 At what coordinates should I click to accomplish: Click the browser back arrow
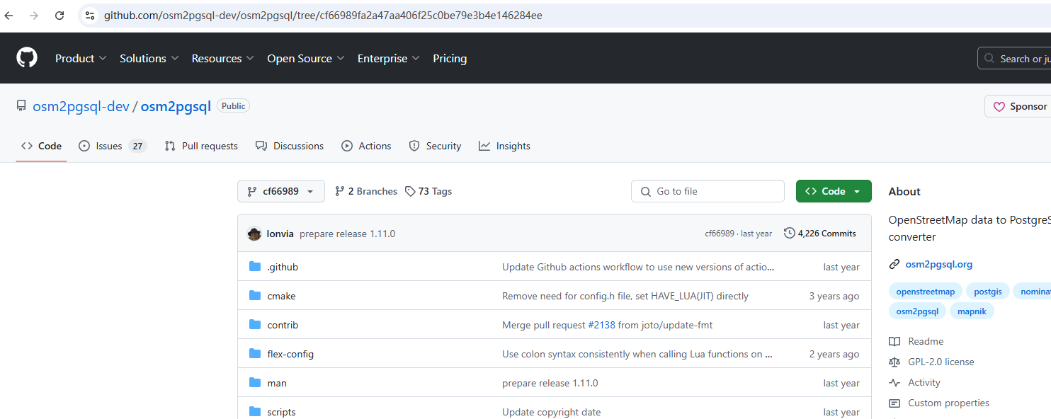[9, 16]
